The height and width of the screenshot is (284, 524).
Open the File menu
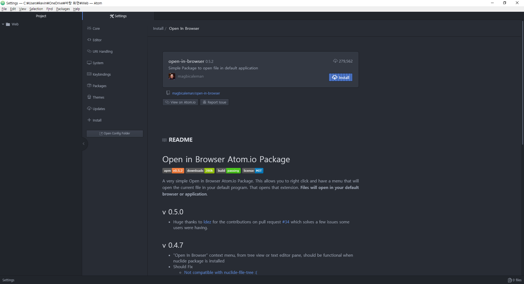tap(4, 9)
